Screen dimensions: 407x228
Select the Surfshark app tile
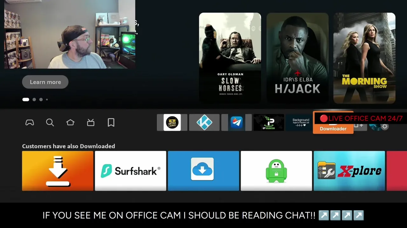[x=130, y=171]
